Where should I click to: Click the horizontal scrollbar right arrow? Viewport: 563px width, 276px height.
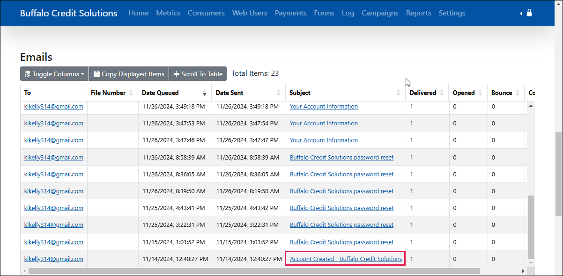tap(523, 271)
